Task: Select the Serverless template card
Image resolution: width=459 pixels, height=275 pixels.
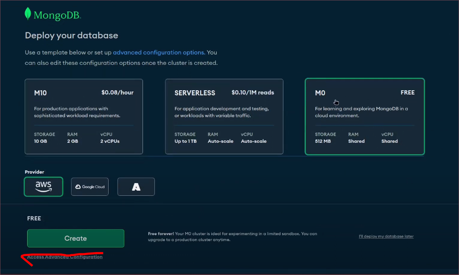Action: 224,116
